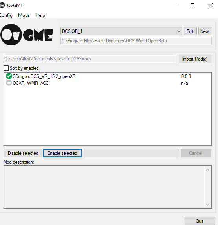
Task: Click the New configuration button
Action: pyautogui.click(x=205, y=31)
